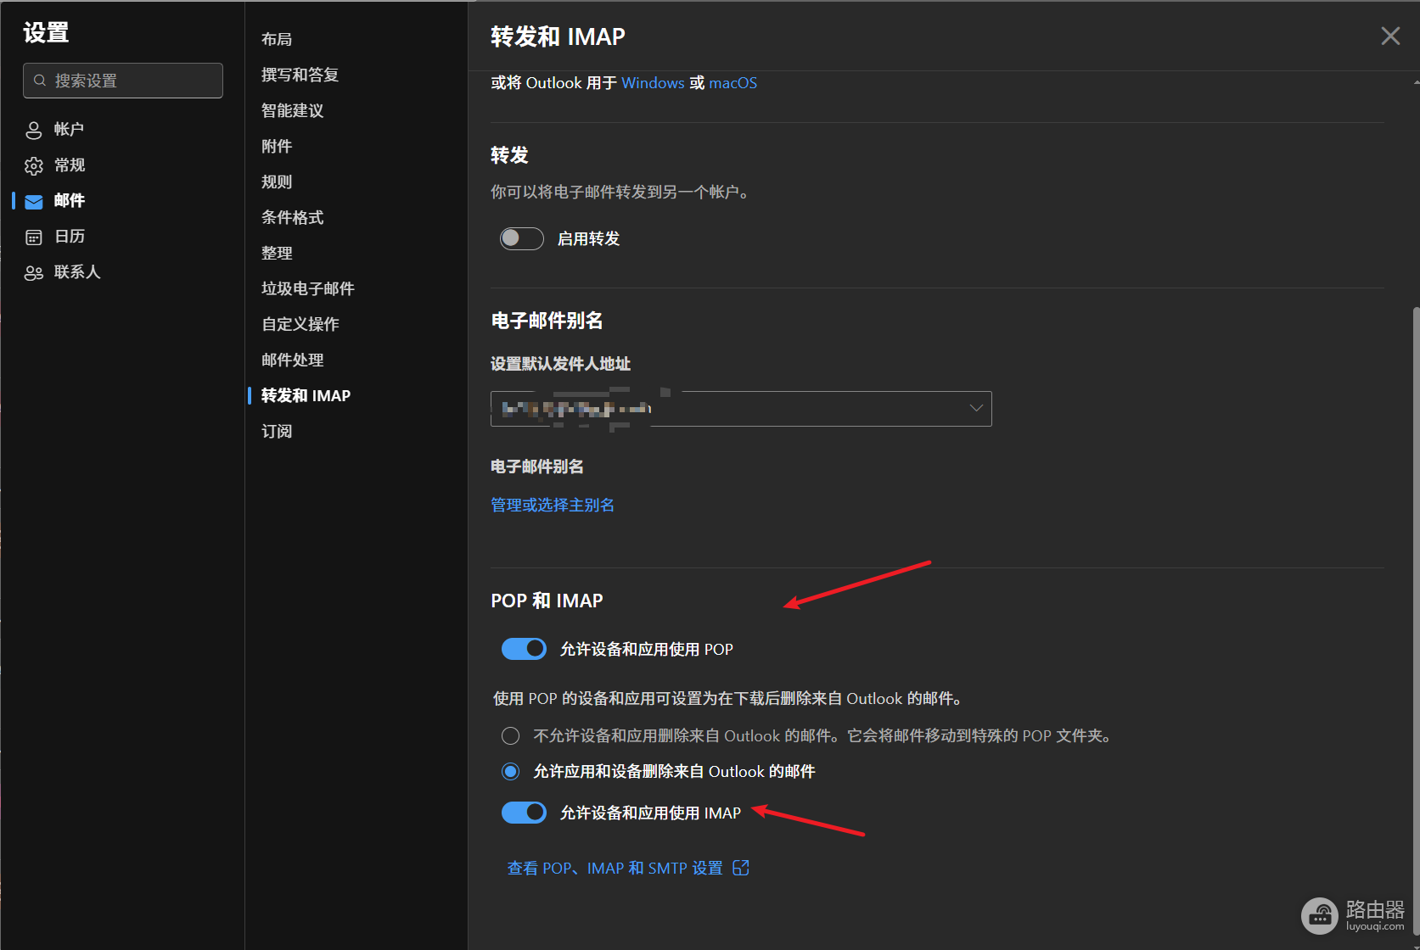Click the 电子邮件别名 section heading above 设置默认发件人地址
The height and width of the screenshot is (950, 1420).
tap(547, 321)
